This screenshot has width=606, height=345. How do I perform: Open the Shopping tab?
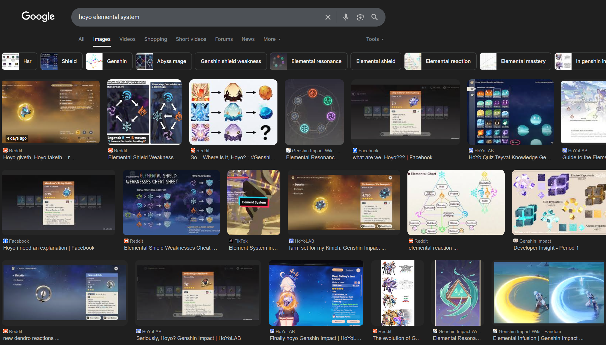(x=156, y=39)
